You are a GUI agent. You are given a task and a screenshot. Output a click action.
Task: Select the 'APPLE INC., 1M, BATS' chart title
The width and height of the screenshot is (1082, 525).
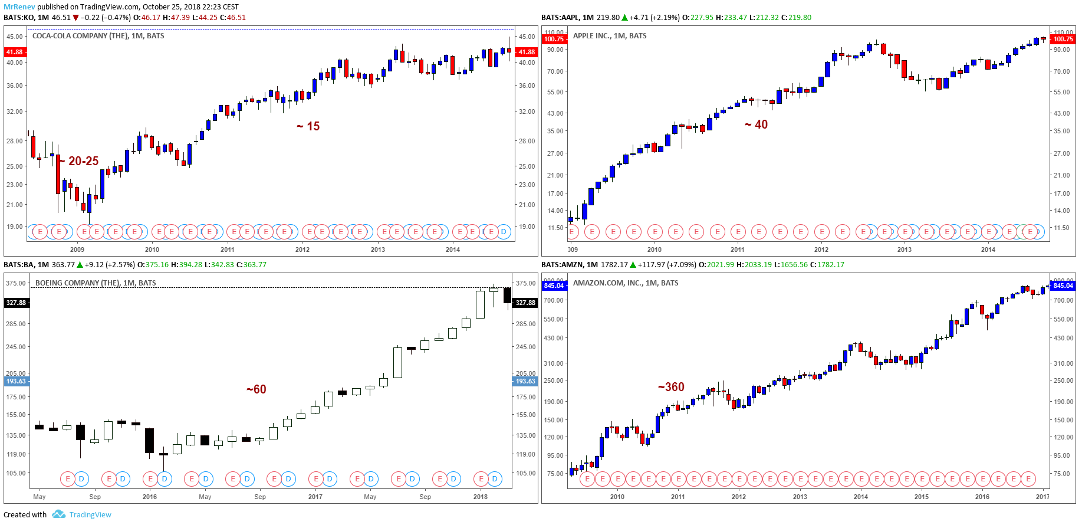[610, 36]
